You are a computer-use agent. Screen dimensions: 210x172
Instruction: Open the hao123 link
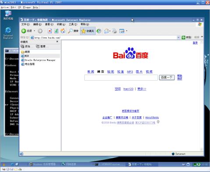click(128, 89)
